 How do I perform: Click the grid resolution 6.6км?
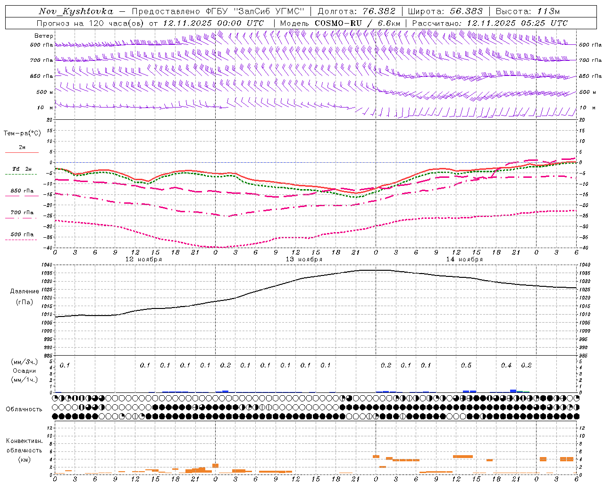tap(389, 23)
